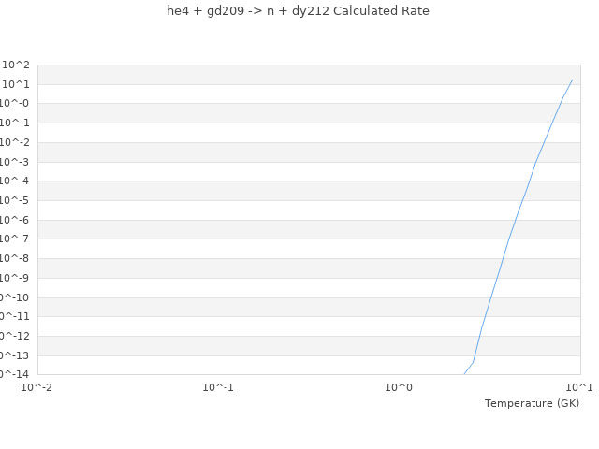Click the y-axis tick label 10^-3
The image size is (599, 449).
pos(13,162)
